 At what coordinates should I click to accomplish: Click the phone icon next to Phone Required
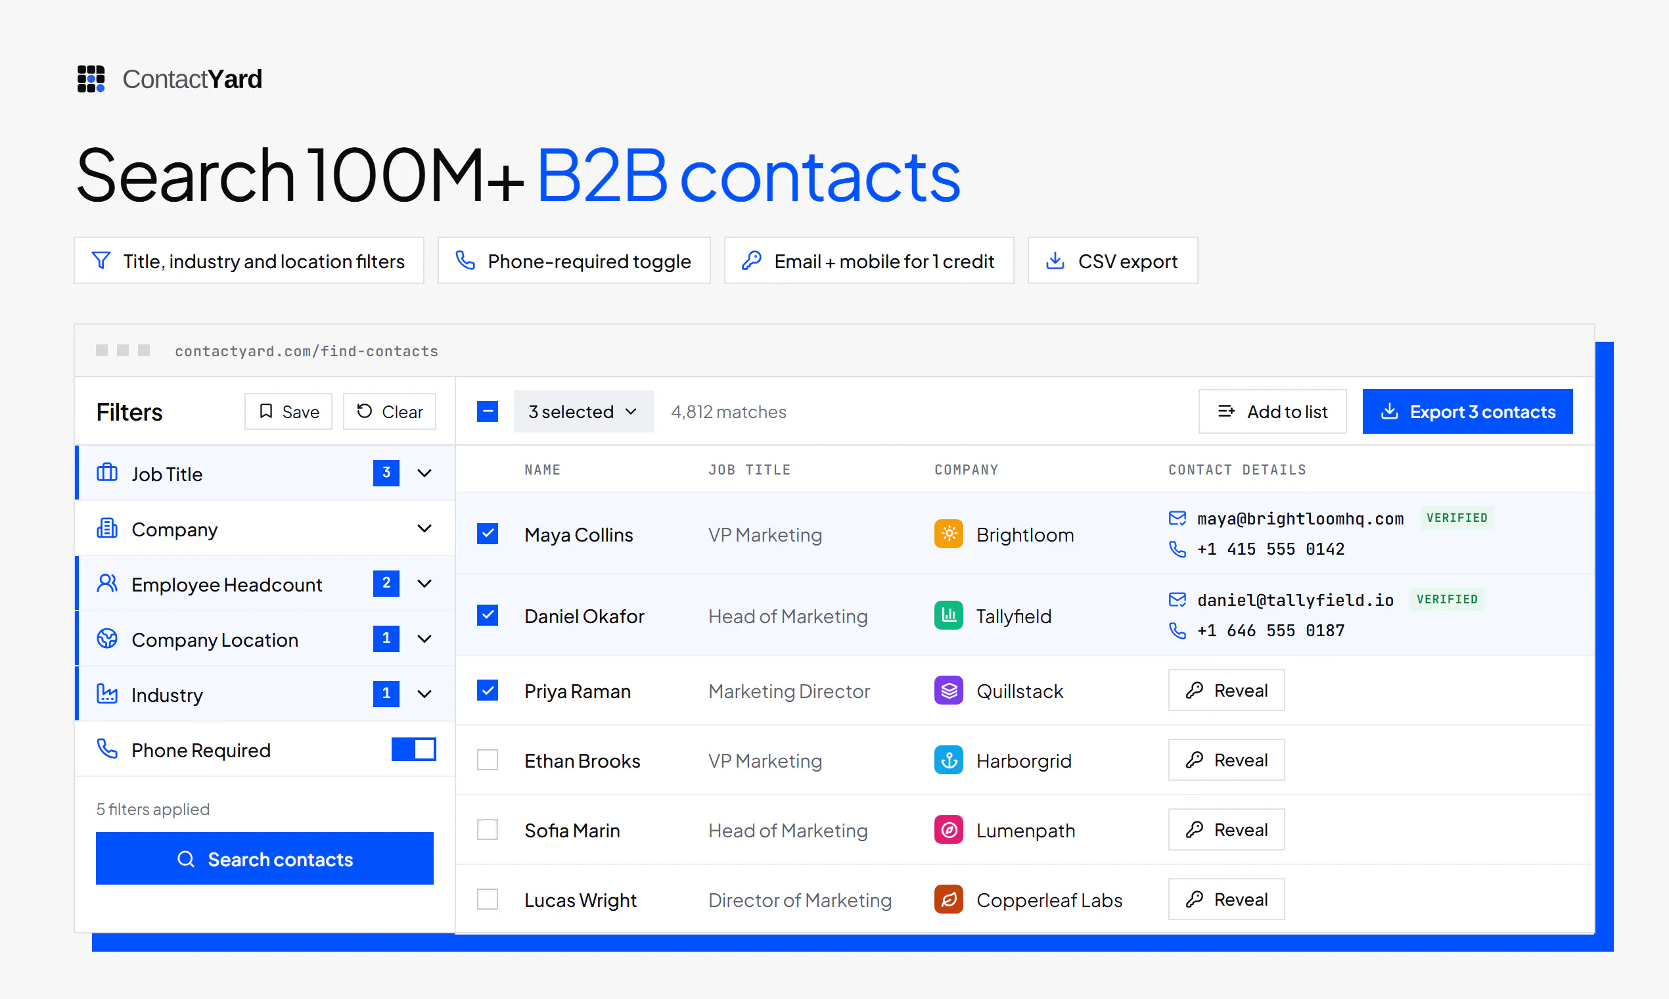(107, 749)
